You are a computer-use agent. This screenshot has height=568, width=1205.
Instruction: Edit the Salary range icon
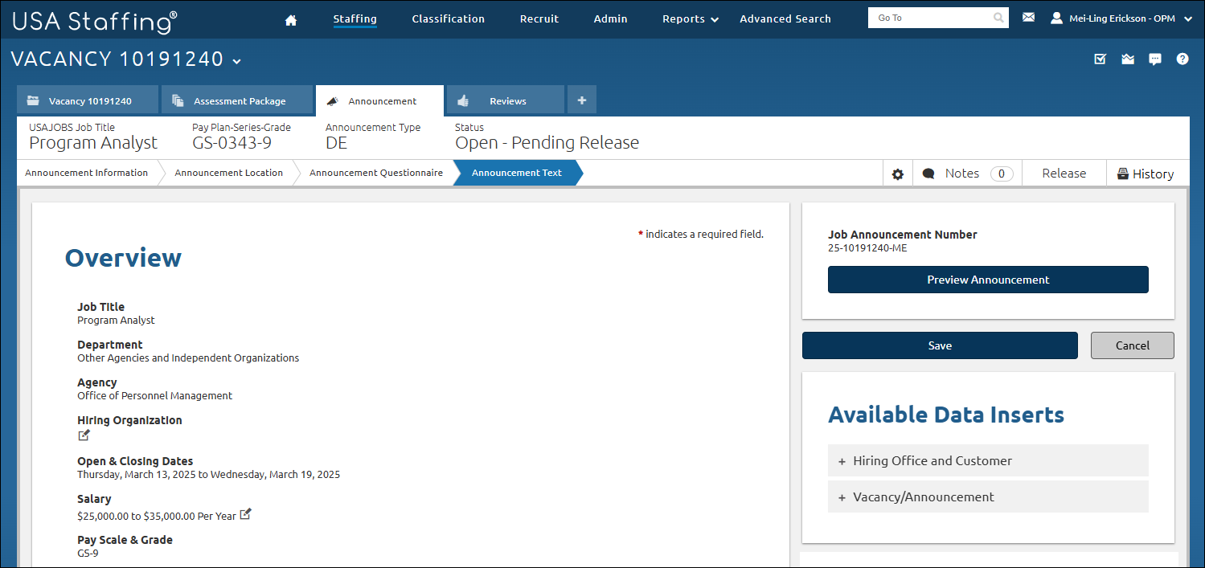[246, 514]
